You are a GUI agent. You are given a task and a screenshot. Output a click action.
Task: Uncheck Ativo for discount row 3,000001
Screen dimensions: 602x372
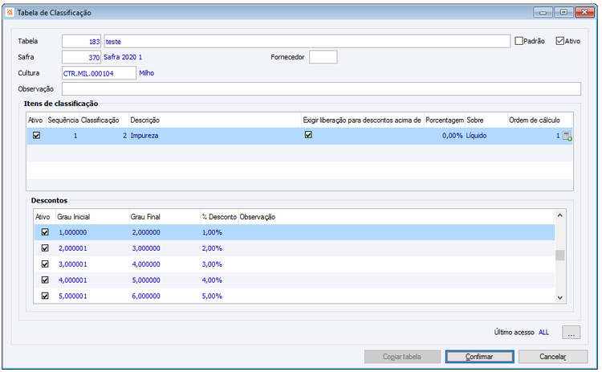pos(45,264)
